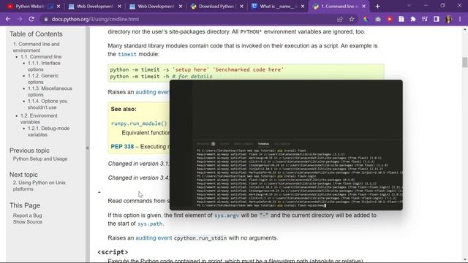Close the What is __name__ tab
The width and height of the screenshot is (468, 263).
pyautogui.click(x=303, y=7)
